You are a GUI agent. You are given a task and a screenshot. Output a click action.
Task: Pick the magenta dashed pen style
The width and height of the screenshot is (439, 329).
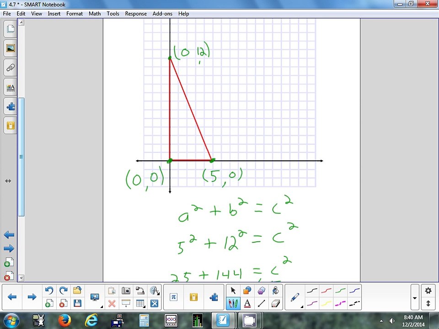point(340,303)
